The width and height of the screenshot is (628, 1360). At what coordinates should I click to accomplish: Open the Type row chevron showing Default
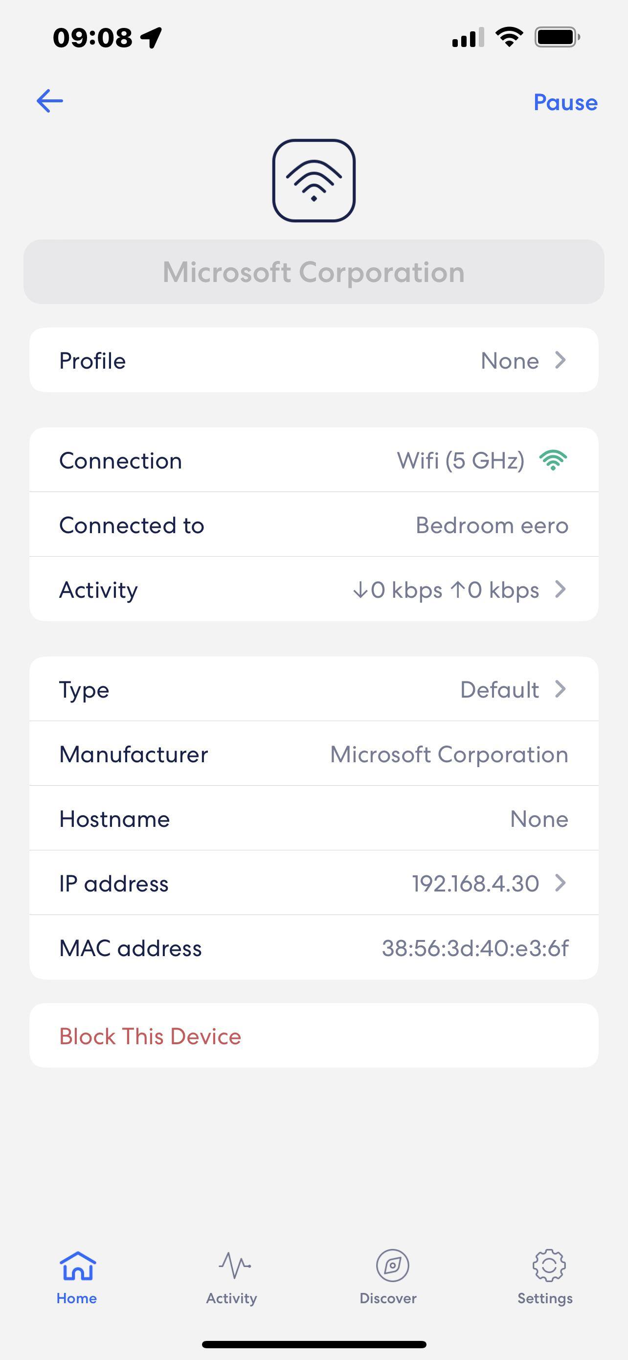point(560,689)
